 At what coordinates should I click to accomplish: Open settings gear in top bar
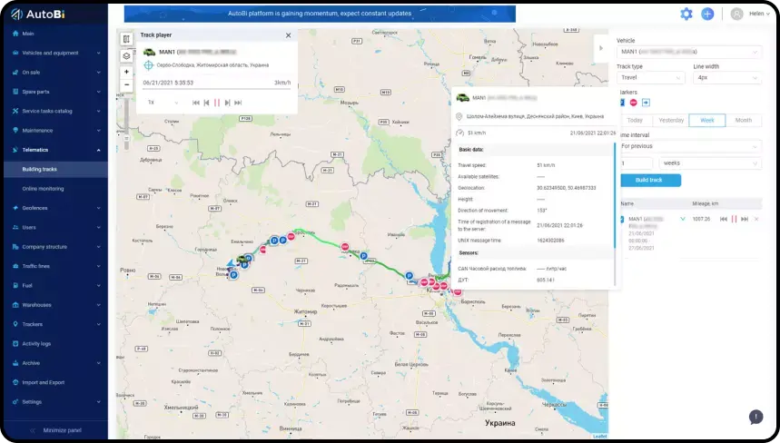(686, 14)
